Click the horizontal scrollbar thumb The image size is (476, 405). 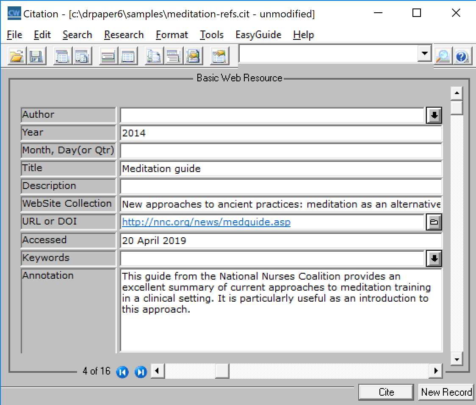point(222,372)
